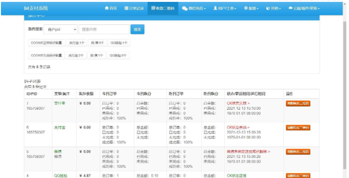
Task: Click the orange delete button for ID 5
Action: coord(298,152)
